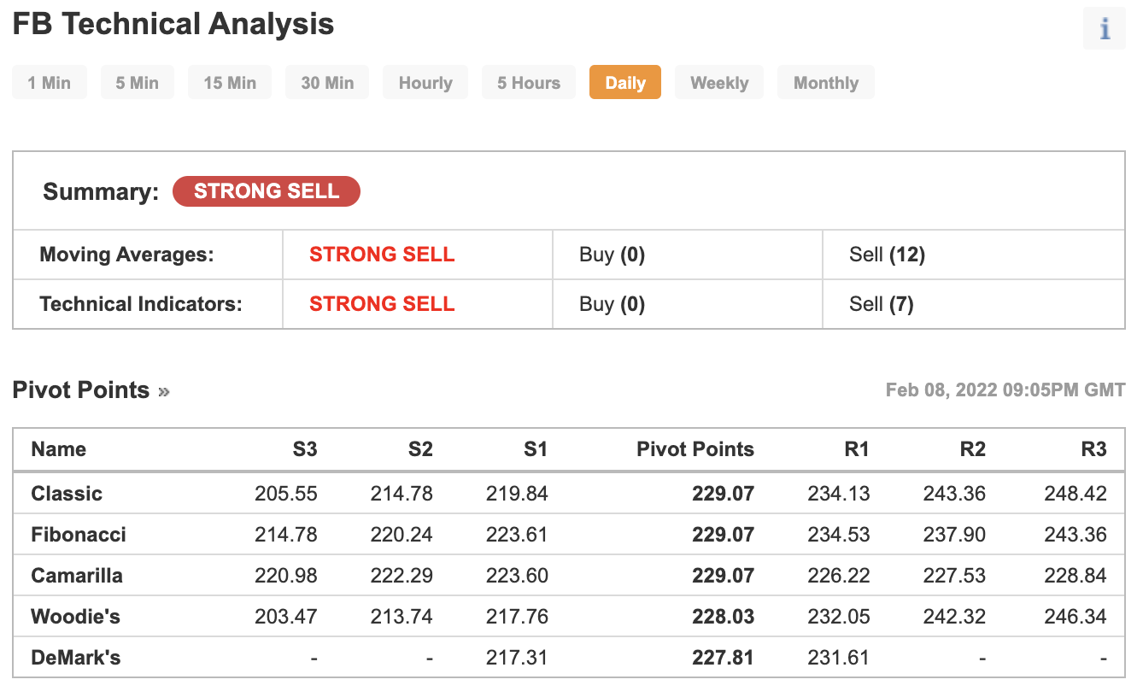This screenshot has width=1143, height=697.
Task: Click the Technical Indicators row label
Action: pos(141,304)
